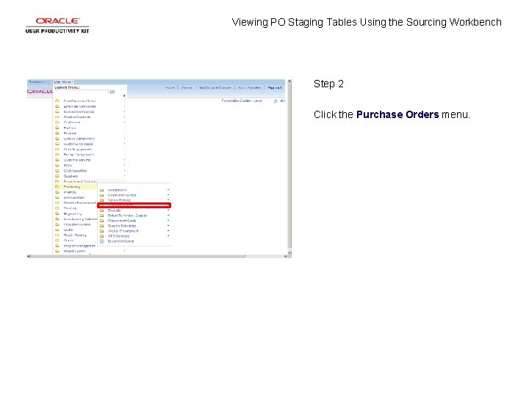Click inside the Search Menu input field
Viewport: 529px width, 396px height.
coord(82,92)
